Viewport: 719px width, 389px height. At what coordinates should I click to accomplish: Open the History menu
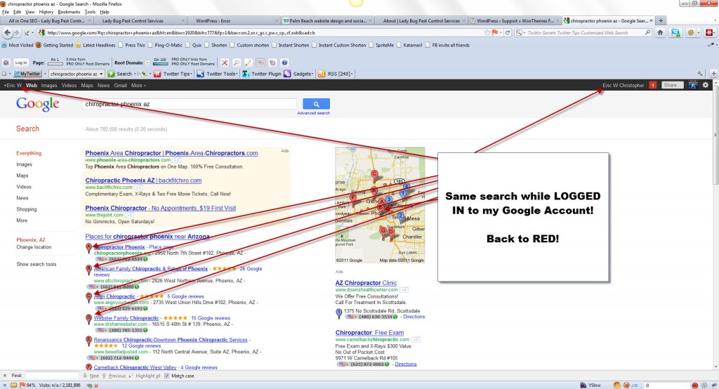[x=46, y=12]
